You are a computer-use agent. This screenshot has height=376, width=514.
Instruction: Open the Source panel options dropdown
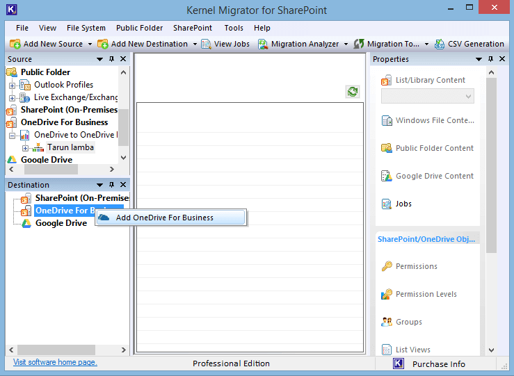click(x=99, y=59)
